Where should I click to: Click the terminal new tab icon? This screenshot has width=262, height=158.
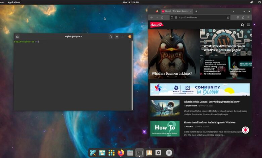[17, 36]
